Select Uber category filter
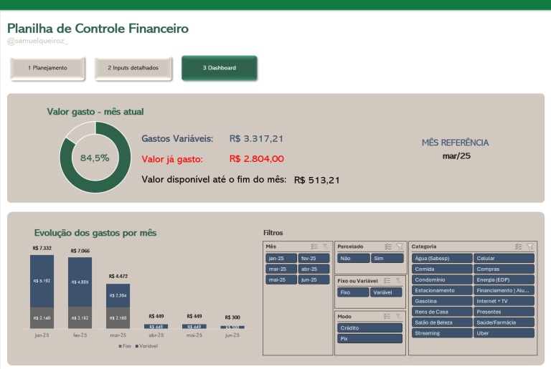This screenshot has height=369, width=551. pos(504,333)
